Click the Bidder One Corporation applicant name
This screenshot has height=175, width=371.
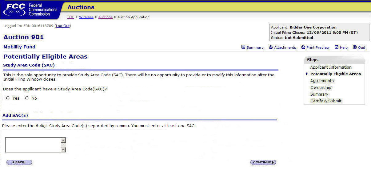(x=313, y=27)
